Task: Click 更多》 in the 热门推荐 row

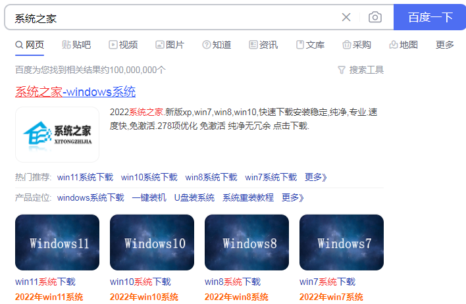Action: click(x=316, y=178)
